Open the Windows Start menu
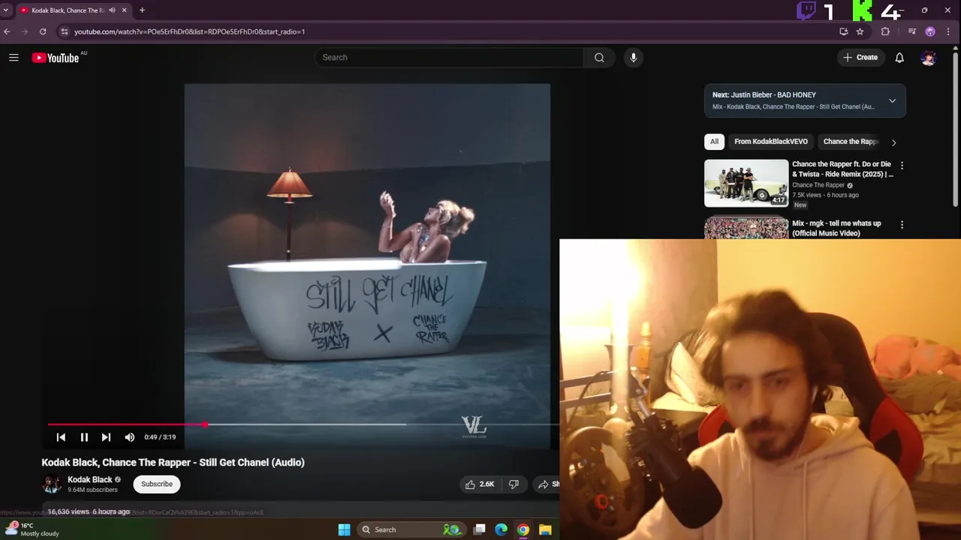This screenshot has width=961, height=540. point(344,529)
